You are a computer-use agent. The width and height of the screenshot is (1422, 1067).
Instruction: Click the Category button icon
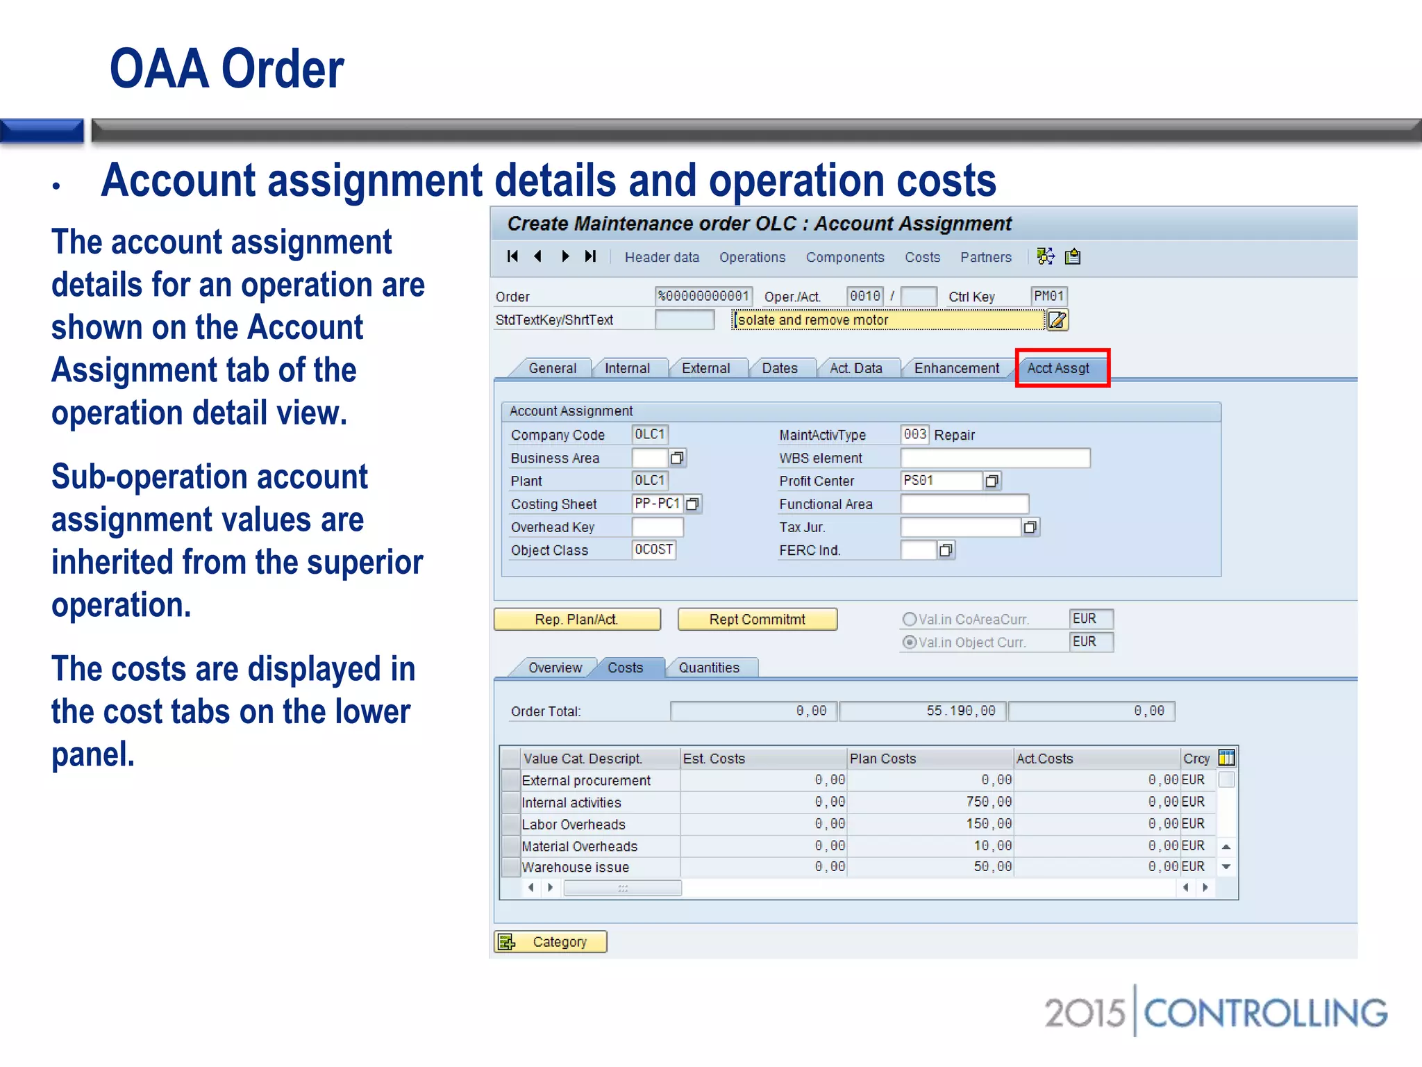(x=508, y=942)
